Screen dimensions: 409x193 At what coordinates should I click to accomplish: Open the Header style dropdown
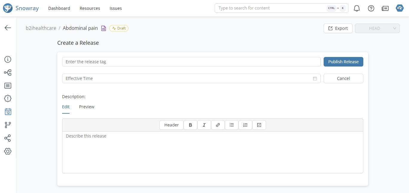(x=171, y=125)
